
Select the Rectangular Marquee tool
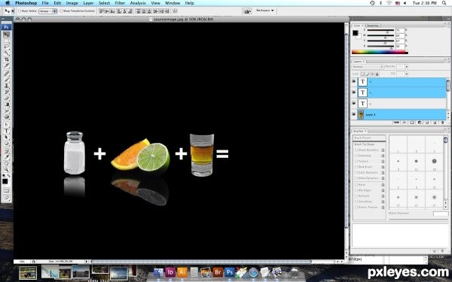coord(6,41)
